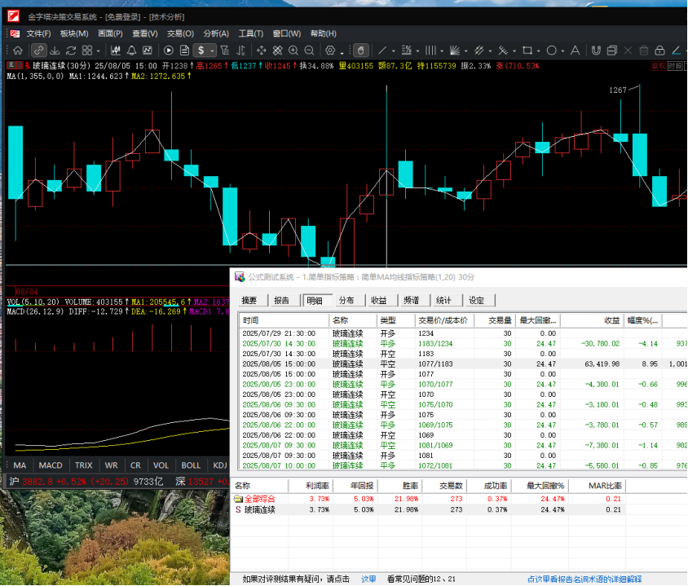Image resolution: width=688 pixels, height=586 pixels.
Task: Open the grid layout dropdown arrow
Action: 98,51
